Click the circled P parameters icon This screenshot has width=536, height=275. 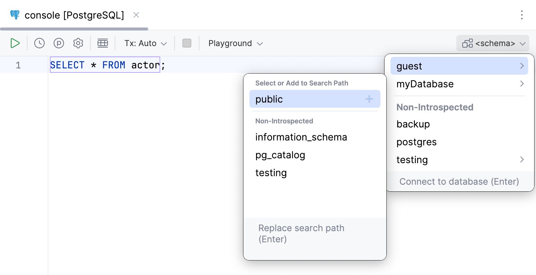click(x=59, y=43)
